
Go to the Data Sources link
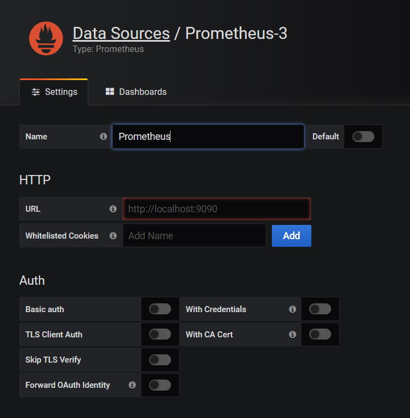121,33
